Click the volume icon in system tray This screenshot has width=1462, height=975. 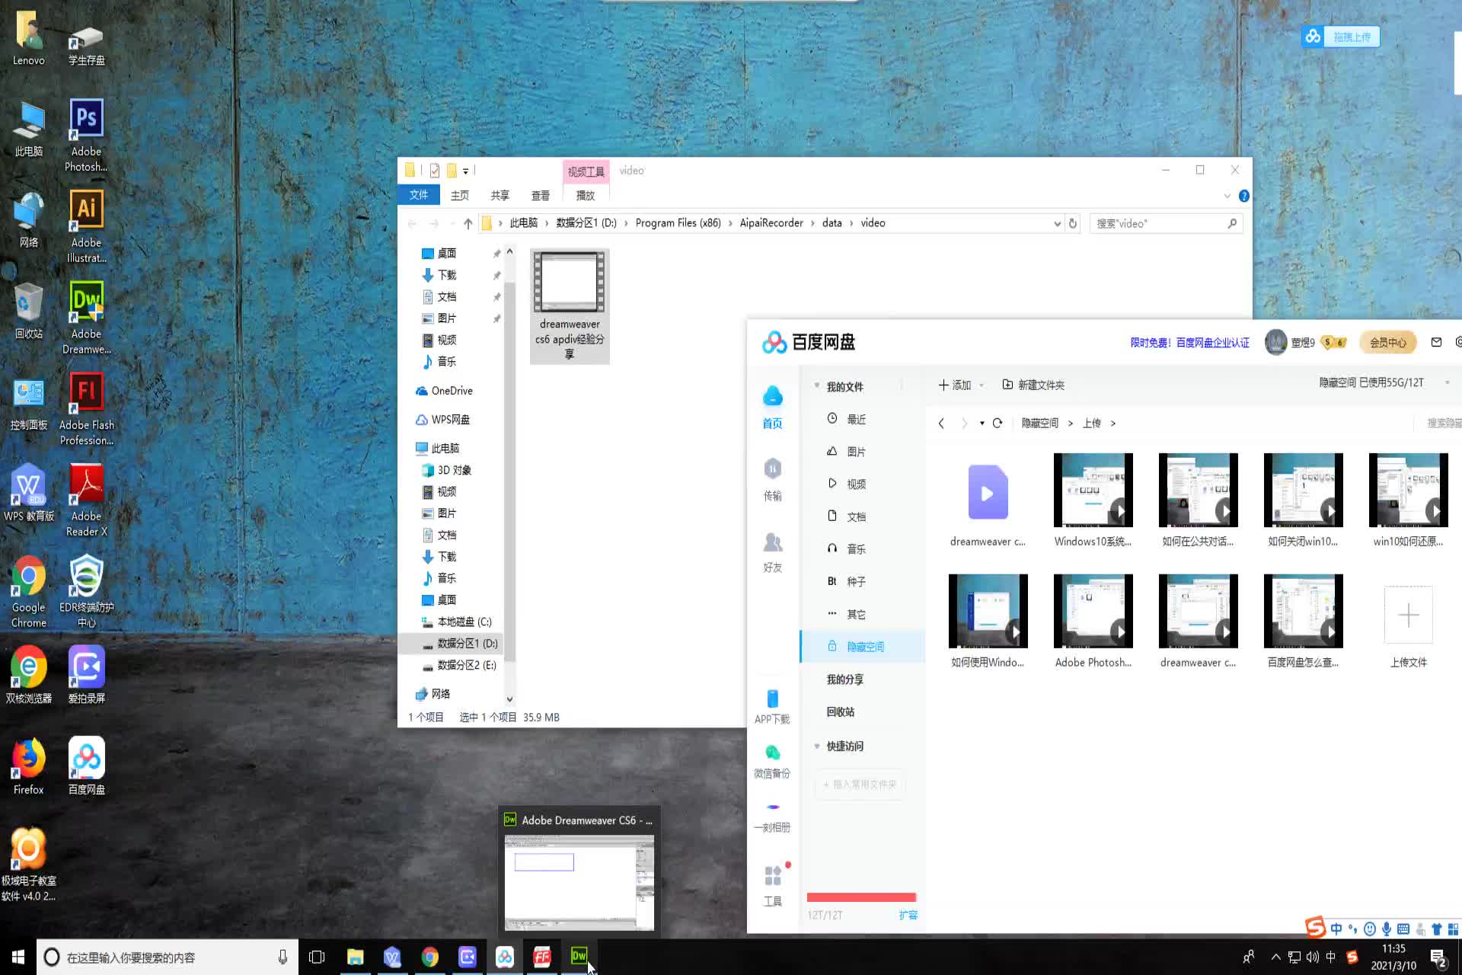[x=1313, y=957]
